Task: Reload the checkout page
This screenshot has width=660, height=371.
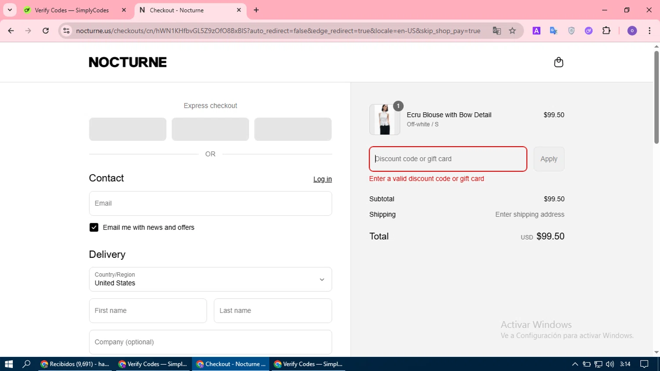Action: (46, 31)
